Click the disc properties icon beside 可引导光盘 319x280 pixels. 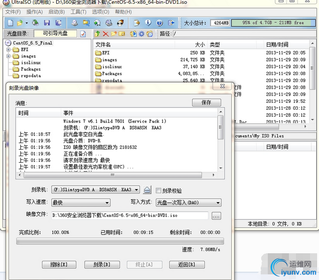(83, 34)
